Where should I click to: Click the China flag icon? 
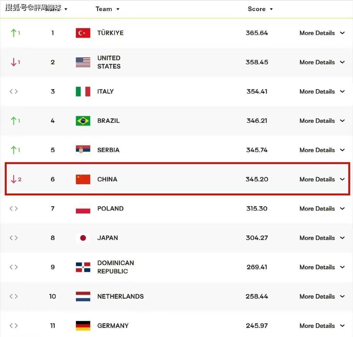coord(83,179)
